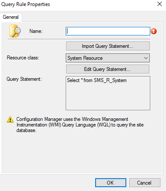Close the Query Rule Properties dialog

click(x=160, y=4)
